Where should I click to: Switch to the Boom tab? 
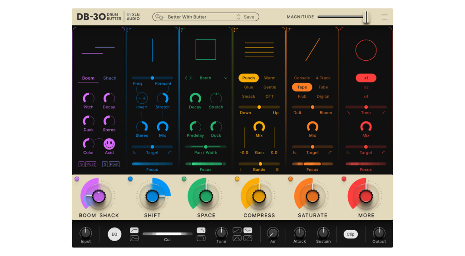tap(88, 78)
